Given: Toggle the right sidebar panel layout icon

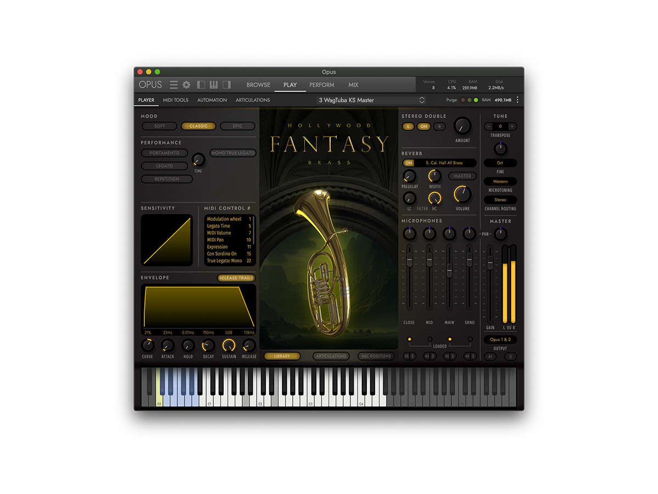Looking at the screenshot, I should point(226,85).
